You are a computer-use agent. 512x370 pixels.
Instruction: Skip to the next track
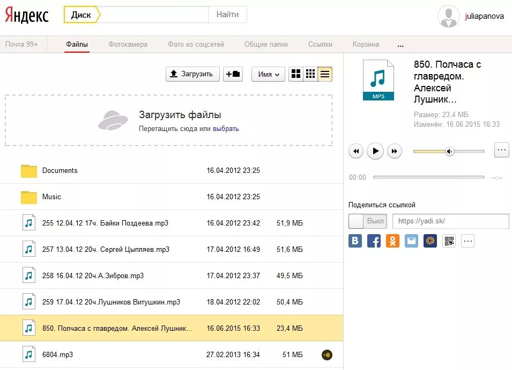[x=395, y=151]
